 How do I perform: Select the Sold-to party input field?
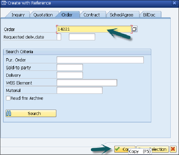click(x=70, y=67)
